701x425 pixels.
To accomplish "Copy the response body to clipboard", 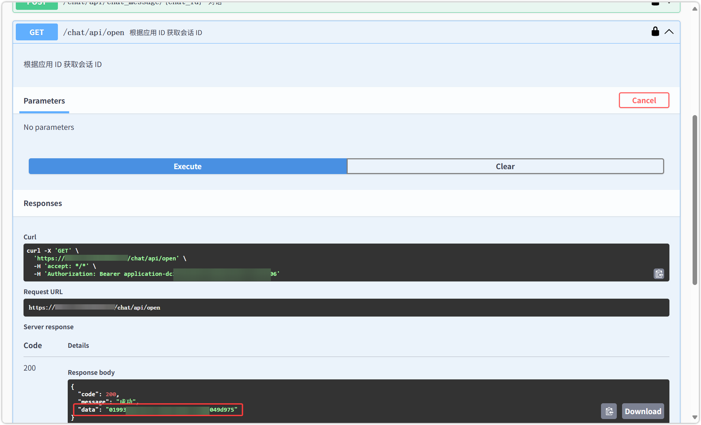I will [609, 411].
